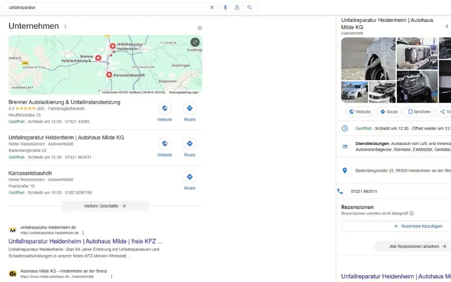This screenshot has height=282, width=451.
Task: Open Unfallreparatur Heidenheim | Autohaus Milde search result
Action: [86, 241]
